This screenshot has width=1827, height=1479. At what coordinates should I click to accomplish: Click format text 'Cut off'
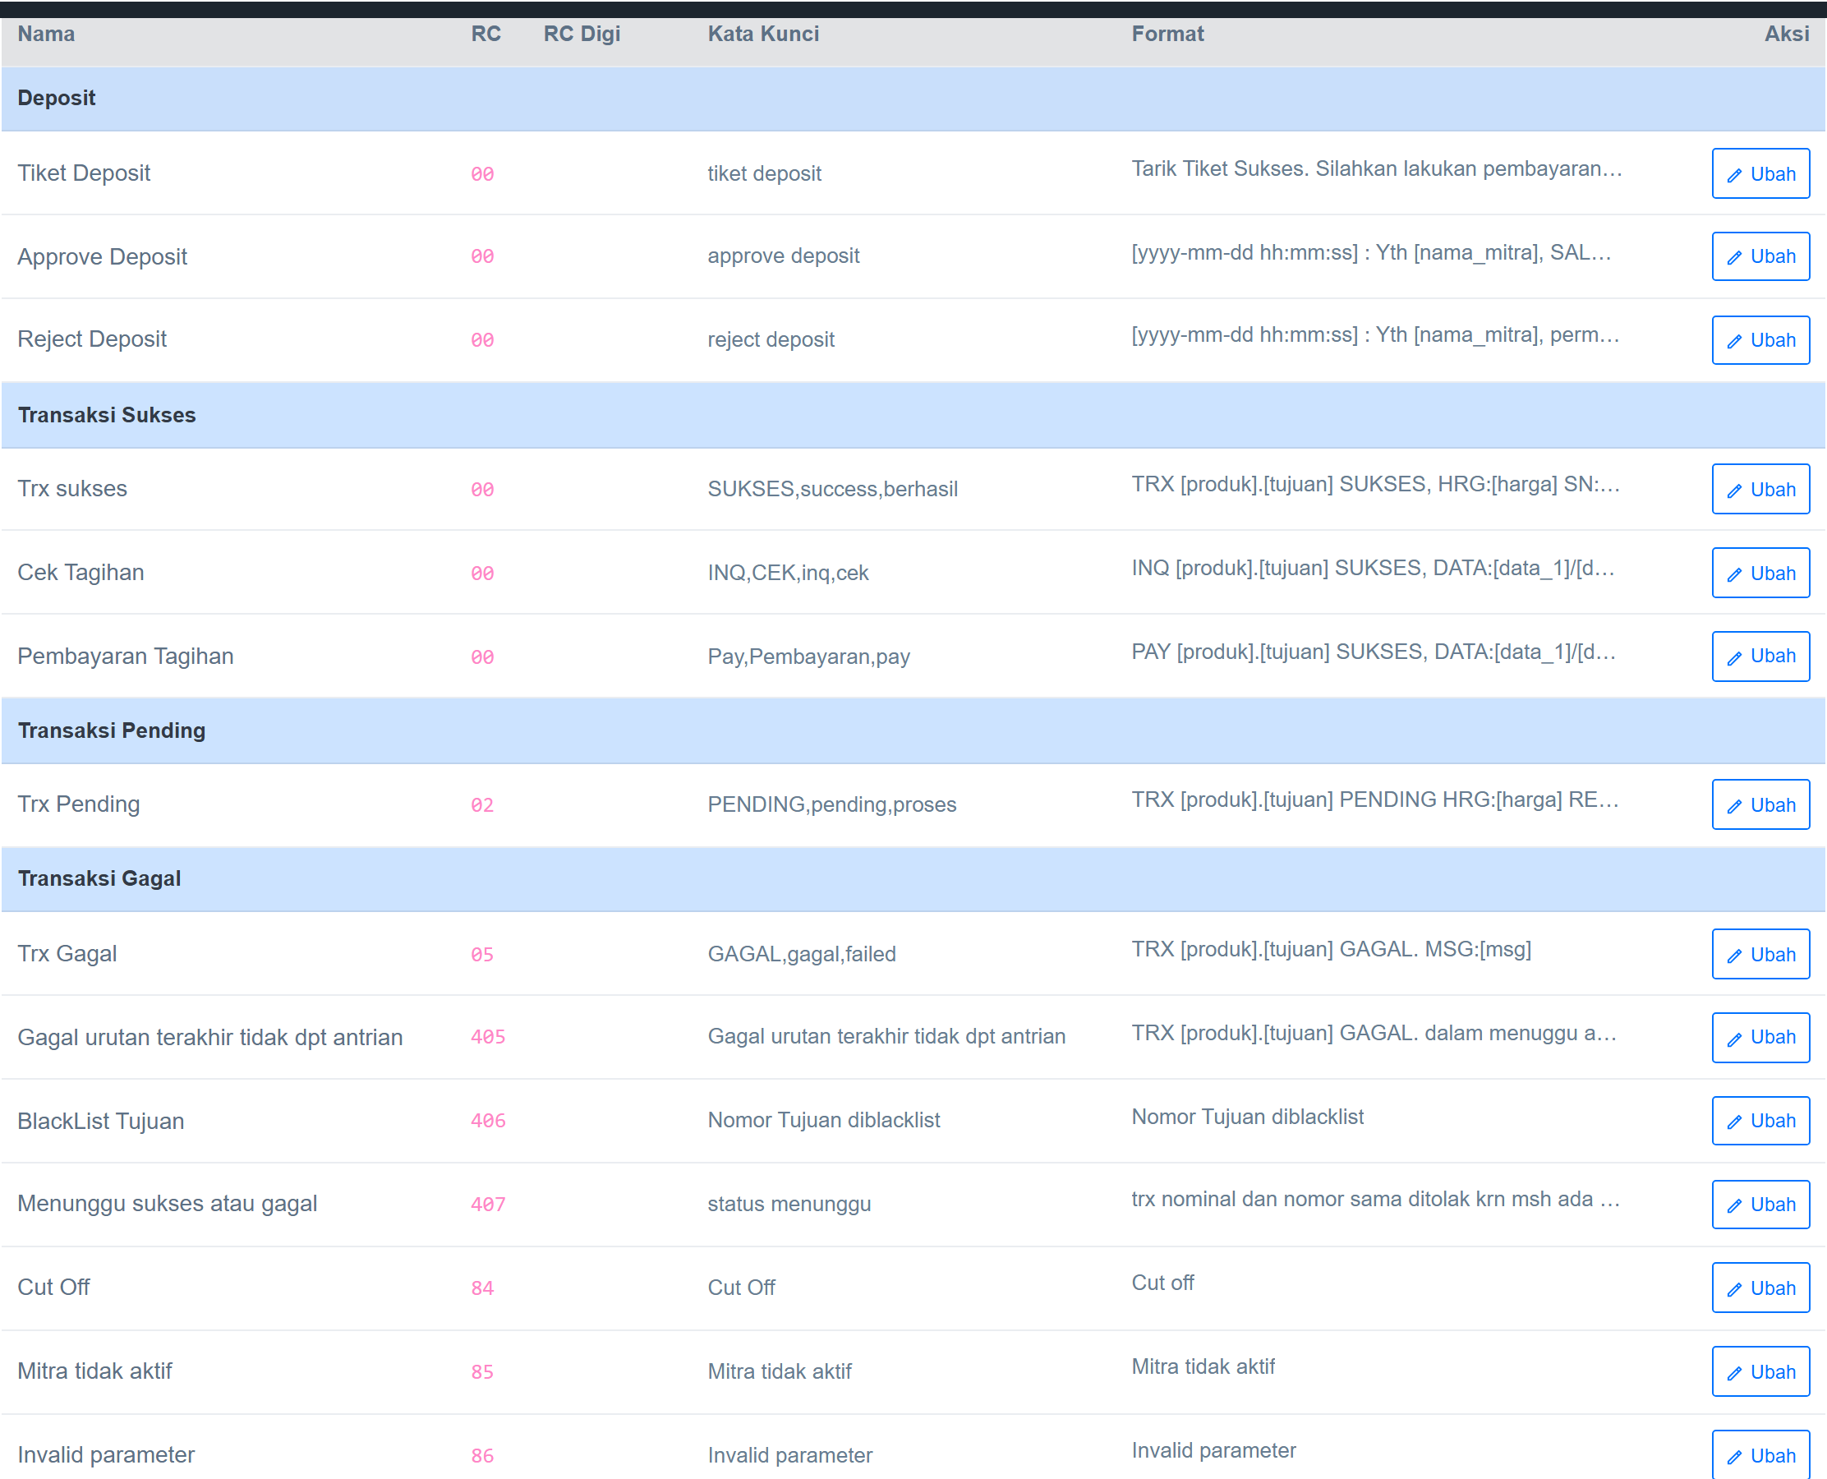pyautogui.click(x=1162, y=1282)
